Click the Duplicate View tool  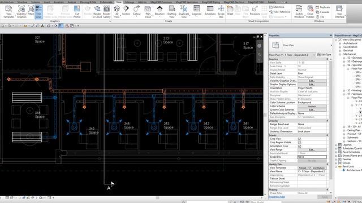tap(184, 12)
